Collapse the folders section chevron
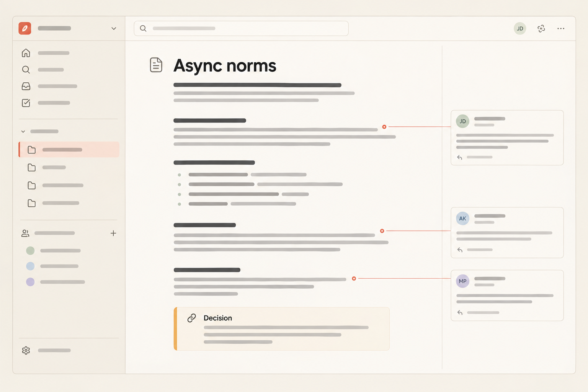The width and height of the screenshot is (588, 392). point(23,131)
